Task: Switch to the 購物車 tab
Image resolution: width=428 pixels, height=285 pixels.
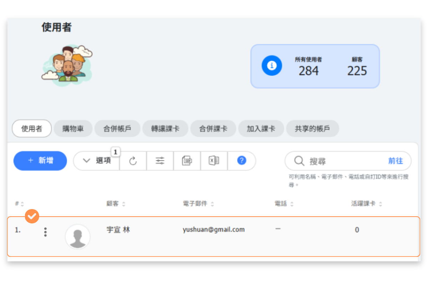Action: pyautogui.click(x=73, y=129)
